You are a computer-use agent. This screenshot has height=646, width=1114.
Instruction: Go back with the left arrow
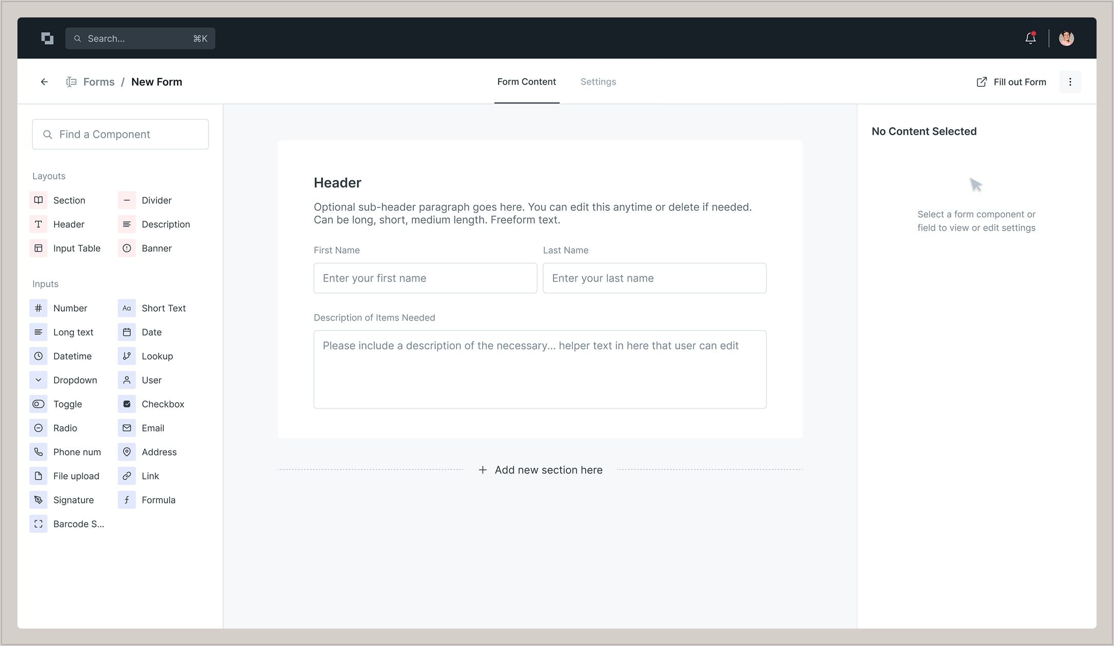[45, 82]
